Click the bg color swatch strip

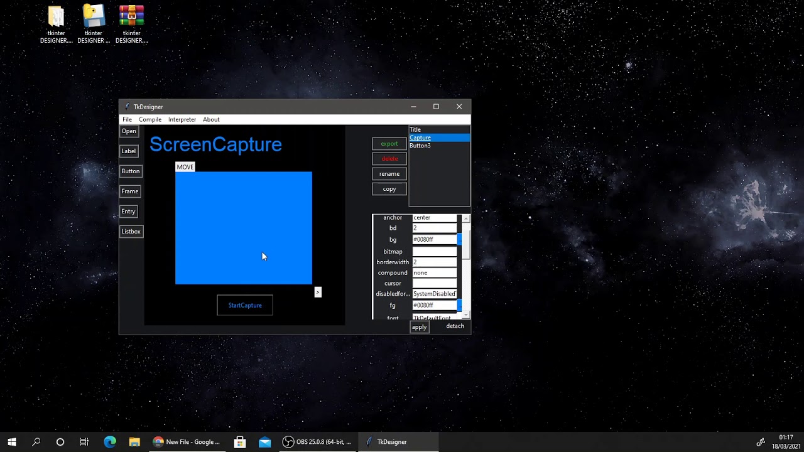[459, 239]
